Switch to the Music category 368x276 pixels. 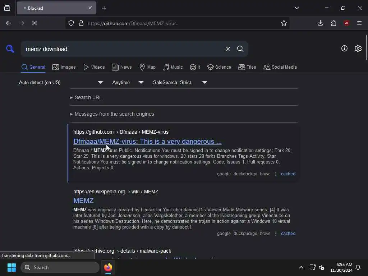173,67
